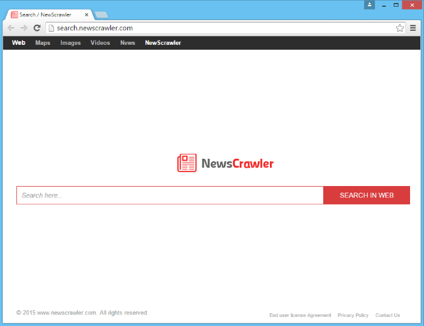Bookmark page using the star icon
Image resolution: width=424 pixels, height=326 pixels.
(x=400, y=28)
